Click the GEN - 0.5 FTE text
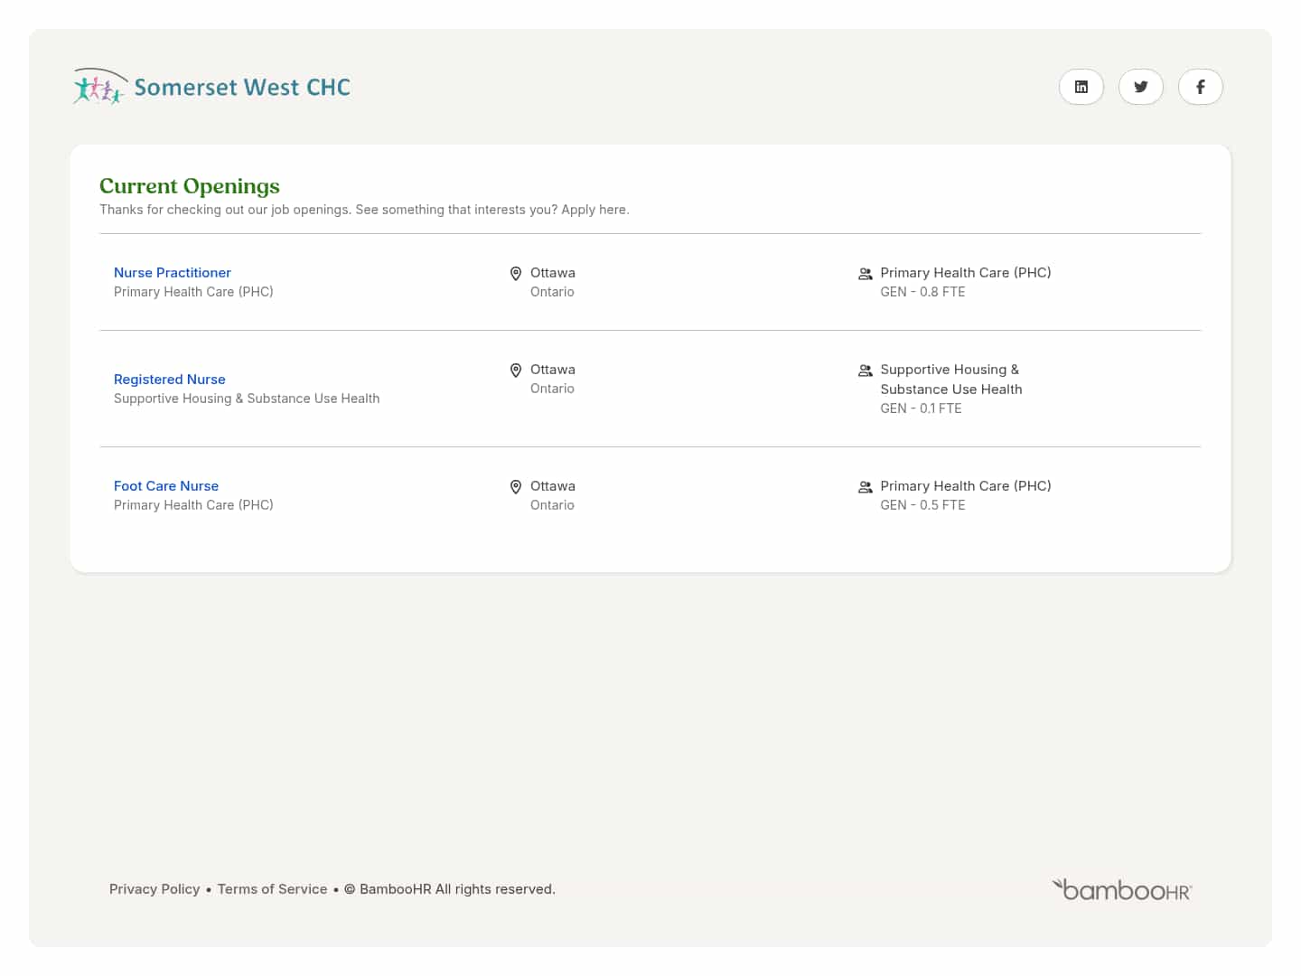The width and height of the screenshot is (1301, 976). click(922, 505)
